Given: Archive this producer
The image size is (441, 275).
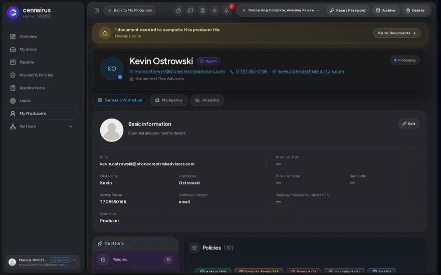Looking at the screenshot, I should click(385, 10).
